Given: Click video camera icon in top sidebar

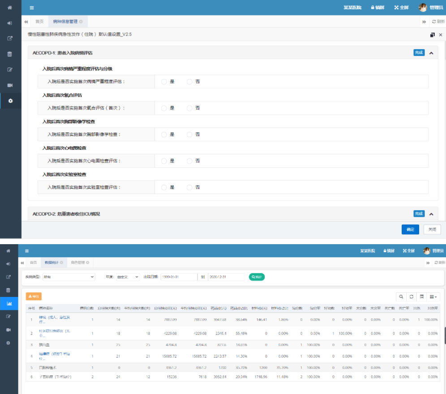Looking at the screenshot, I should pyautogui.click(x=10, y=85).
